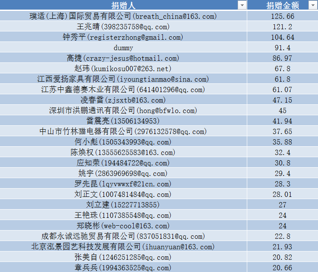
Task: Select the amount cell 20.82
Action: [x=283, y=257]
